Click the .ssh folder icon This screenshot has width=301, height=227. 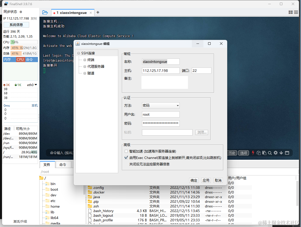90,206
